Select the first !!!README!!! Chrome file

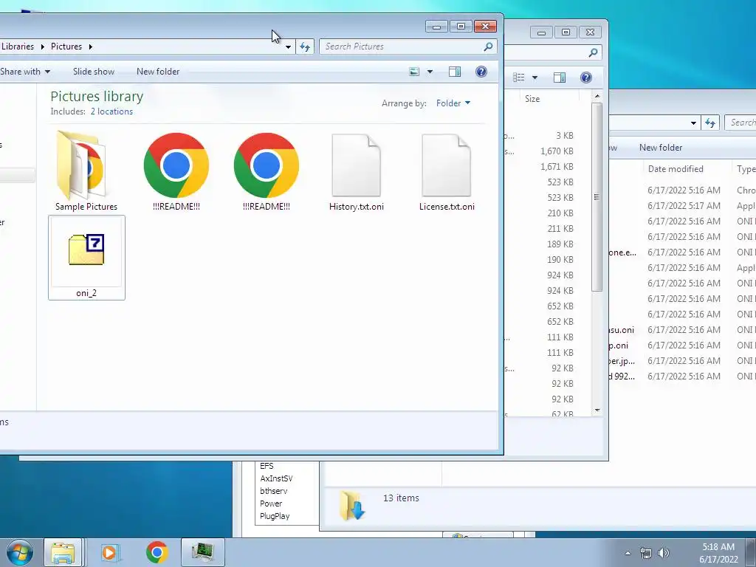[x=176, y=171]
